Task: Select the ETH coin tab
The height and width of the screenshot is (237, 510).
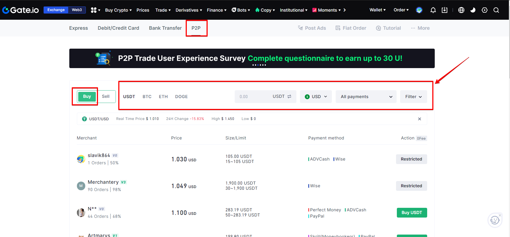Action: (x=163, y=96)
